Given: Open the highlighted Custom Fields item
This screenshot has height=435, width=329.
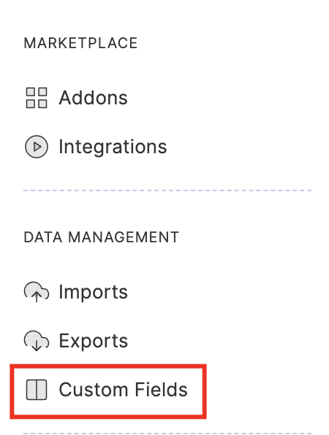Looking at the screenshot, I should (108, 391).
